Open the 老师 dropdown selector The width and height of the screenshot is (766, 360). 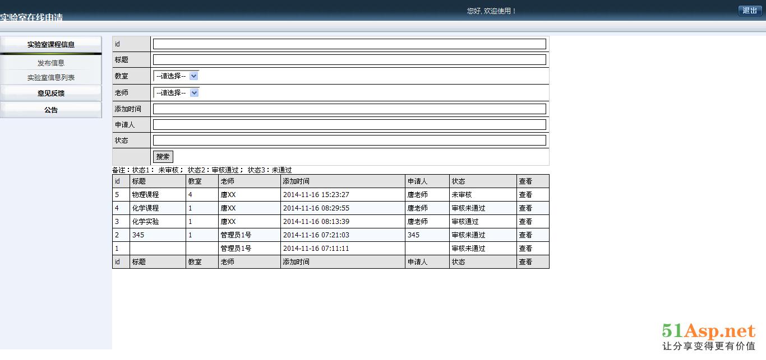176,93
